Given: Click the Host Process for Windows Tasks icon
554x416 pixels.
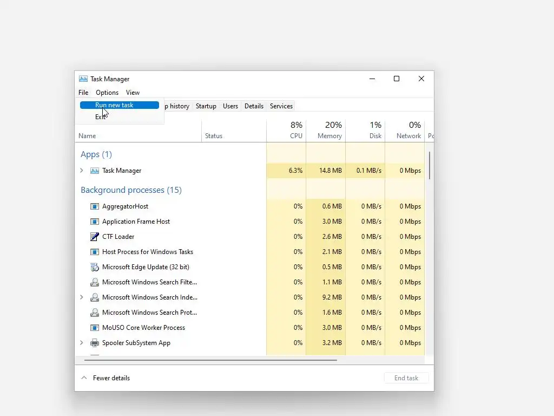Looking at the screenshot, I should (x=94, y=252).
